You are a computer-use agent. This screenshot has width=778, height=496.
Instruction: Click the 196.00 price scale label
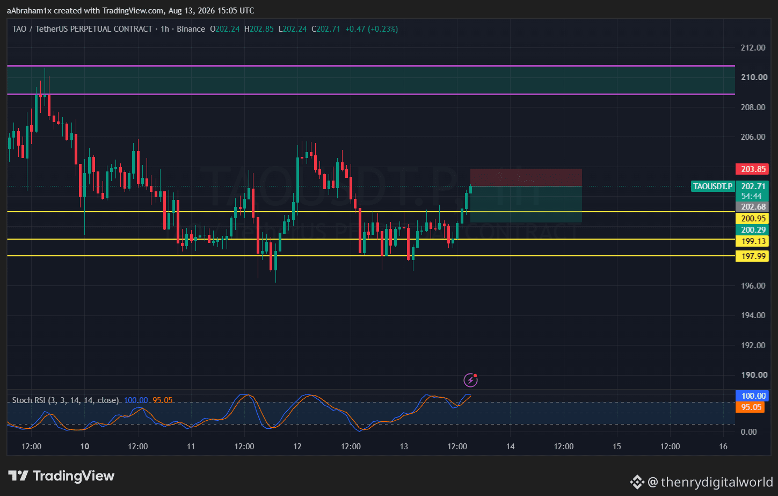(x=753, y=286)
